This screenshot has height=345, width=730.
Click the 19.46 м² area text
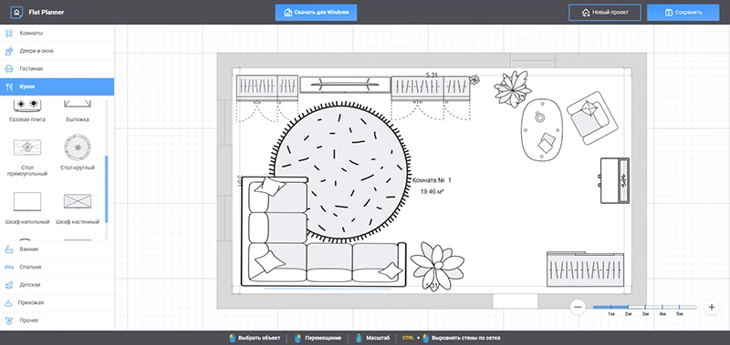[x=432, y=191]
